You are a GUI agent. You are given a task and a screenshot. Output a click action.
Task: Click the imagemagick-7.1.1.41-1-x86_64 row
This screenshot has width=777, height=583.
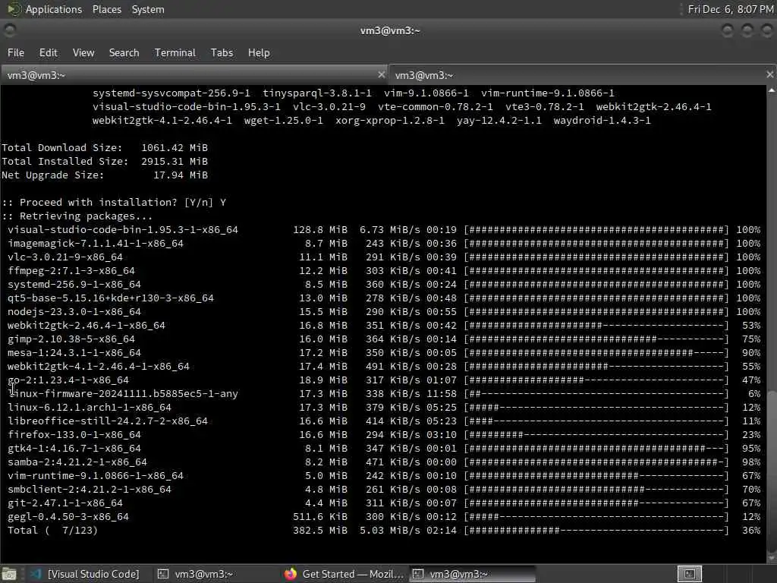[x=384, y=244]
